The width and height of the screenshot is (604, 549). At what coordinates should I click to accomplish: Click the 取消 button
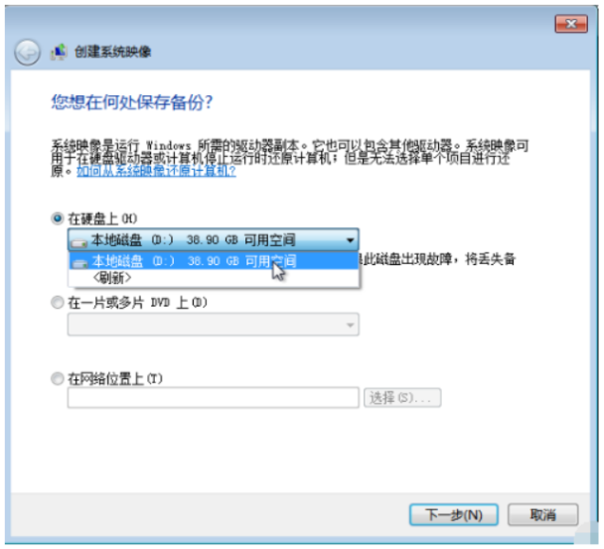tap(542, 514)
